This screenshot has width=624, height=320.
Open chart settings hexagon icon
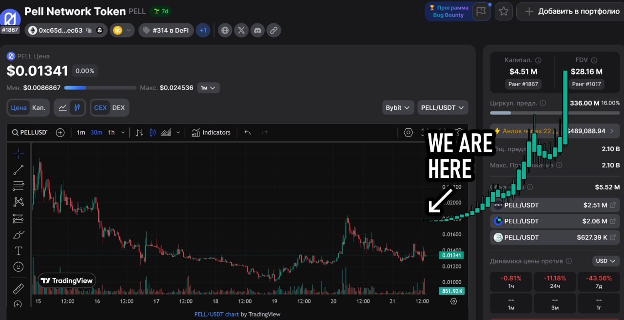tap(409, 132)
